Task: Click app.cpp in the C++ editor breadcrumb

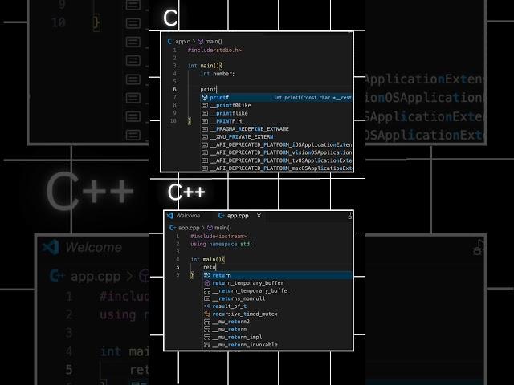Action: (189, 228)
